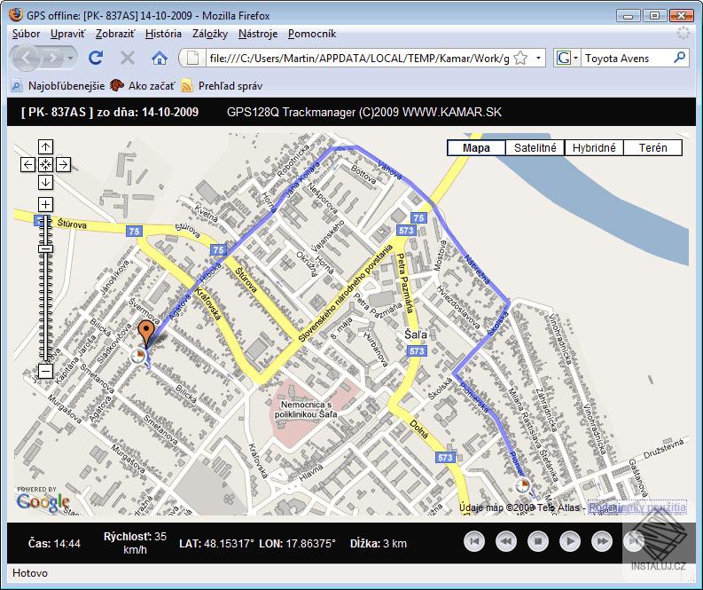This screenshot has width=703, height=590.
Task: Switch map view to Hybridné
Action: [594, 147]
